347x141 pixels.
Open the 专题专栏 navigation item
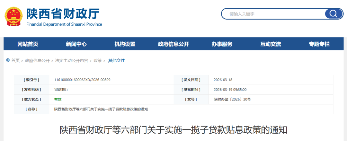pos(319,44)
